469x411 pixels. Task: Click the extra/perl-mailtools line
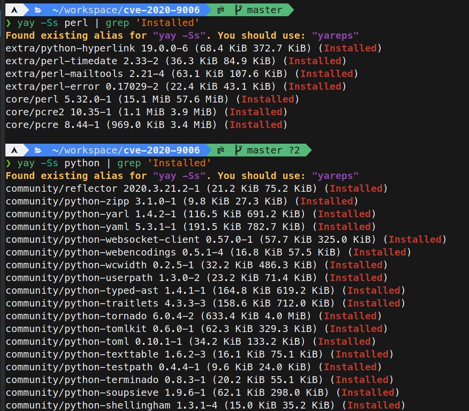[x=182, y=74]
